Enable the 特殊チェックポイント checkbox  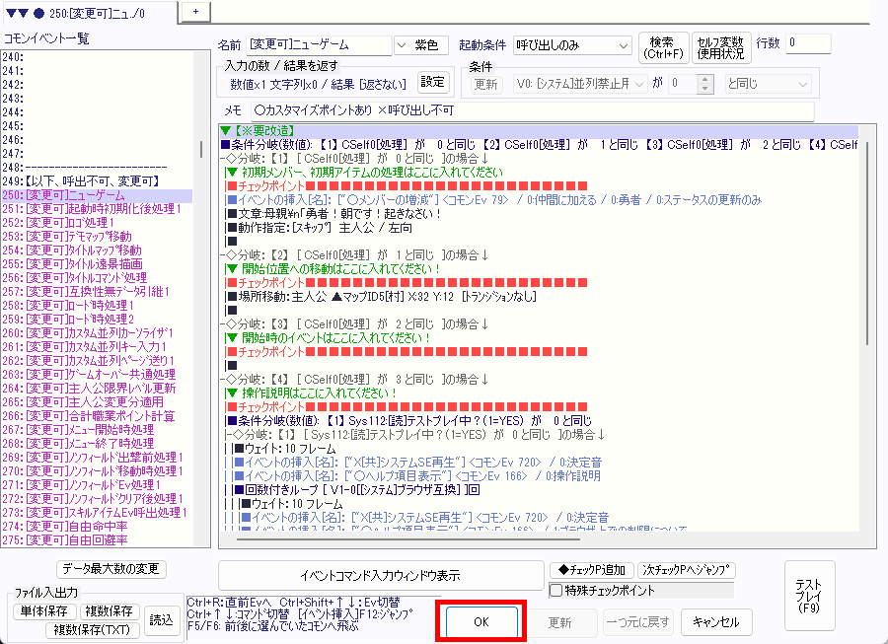click(555, 590)
